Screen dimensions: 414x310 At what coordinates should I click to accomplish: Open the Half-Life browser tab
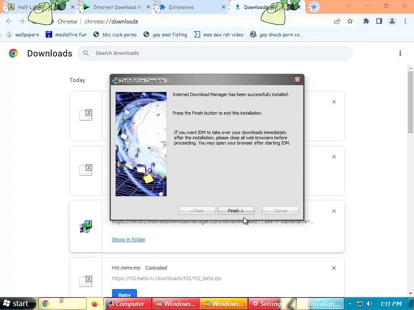pos(38,7)
